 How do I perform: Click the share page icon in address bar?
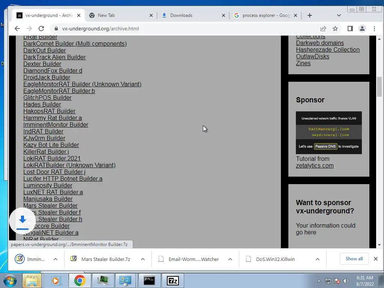[x=323, y=28]
